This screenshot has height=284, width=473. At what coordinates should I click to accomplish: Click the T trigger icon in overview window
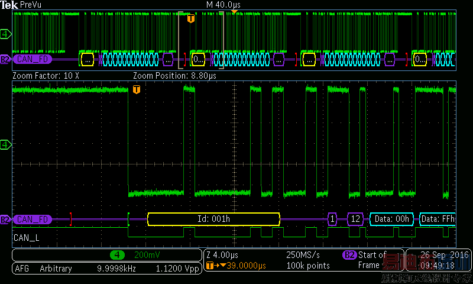(x=190, y=19)
